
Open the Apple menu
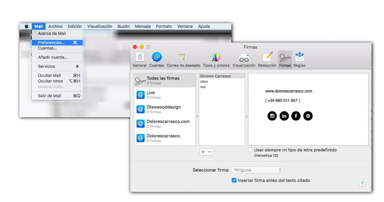point(27,26)
